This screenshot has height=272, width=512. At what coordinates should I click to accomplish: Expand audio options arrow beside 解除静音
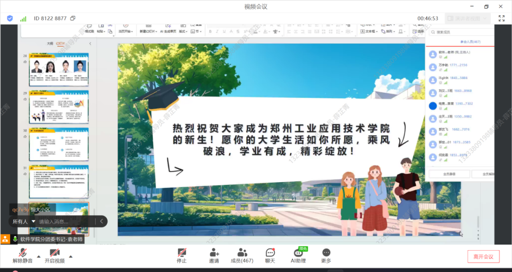39,257
